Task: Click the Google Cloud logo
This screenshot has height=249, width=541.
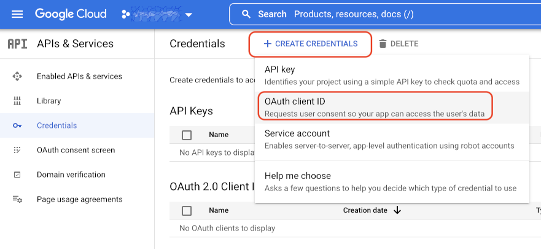Action: [71, 14]
